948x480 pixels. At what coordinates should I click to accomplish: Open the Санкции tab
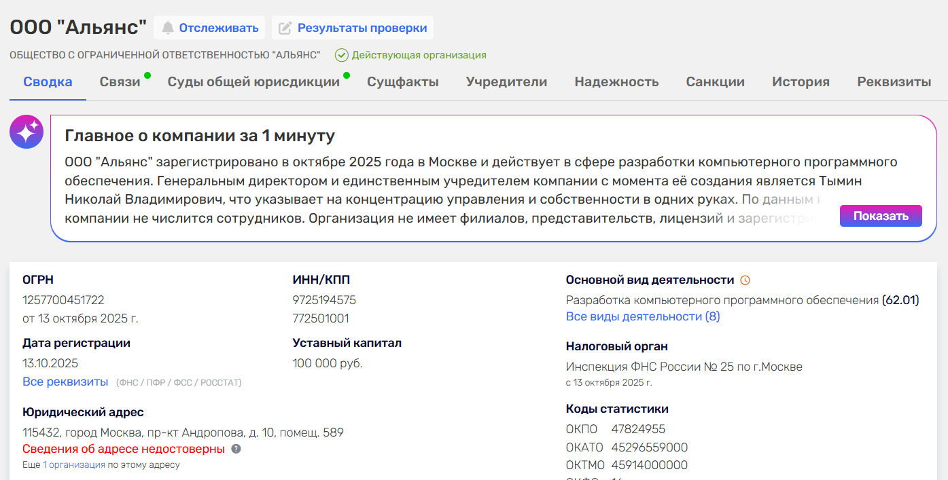715,82
